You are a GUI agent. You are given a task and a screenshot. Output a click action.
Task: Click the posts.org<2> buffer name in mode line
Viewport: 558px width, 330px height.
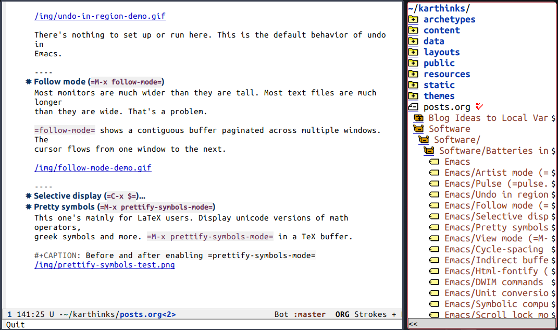point(147,314)
